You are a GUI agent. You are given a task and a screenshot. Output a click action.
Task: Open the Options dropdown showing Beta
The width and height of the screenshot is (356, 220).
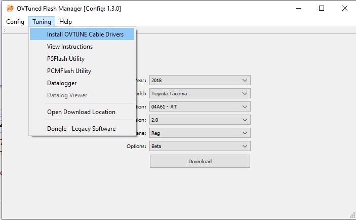click(x=200, y=146)
